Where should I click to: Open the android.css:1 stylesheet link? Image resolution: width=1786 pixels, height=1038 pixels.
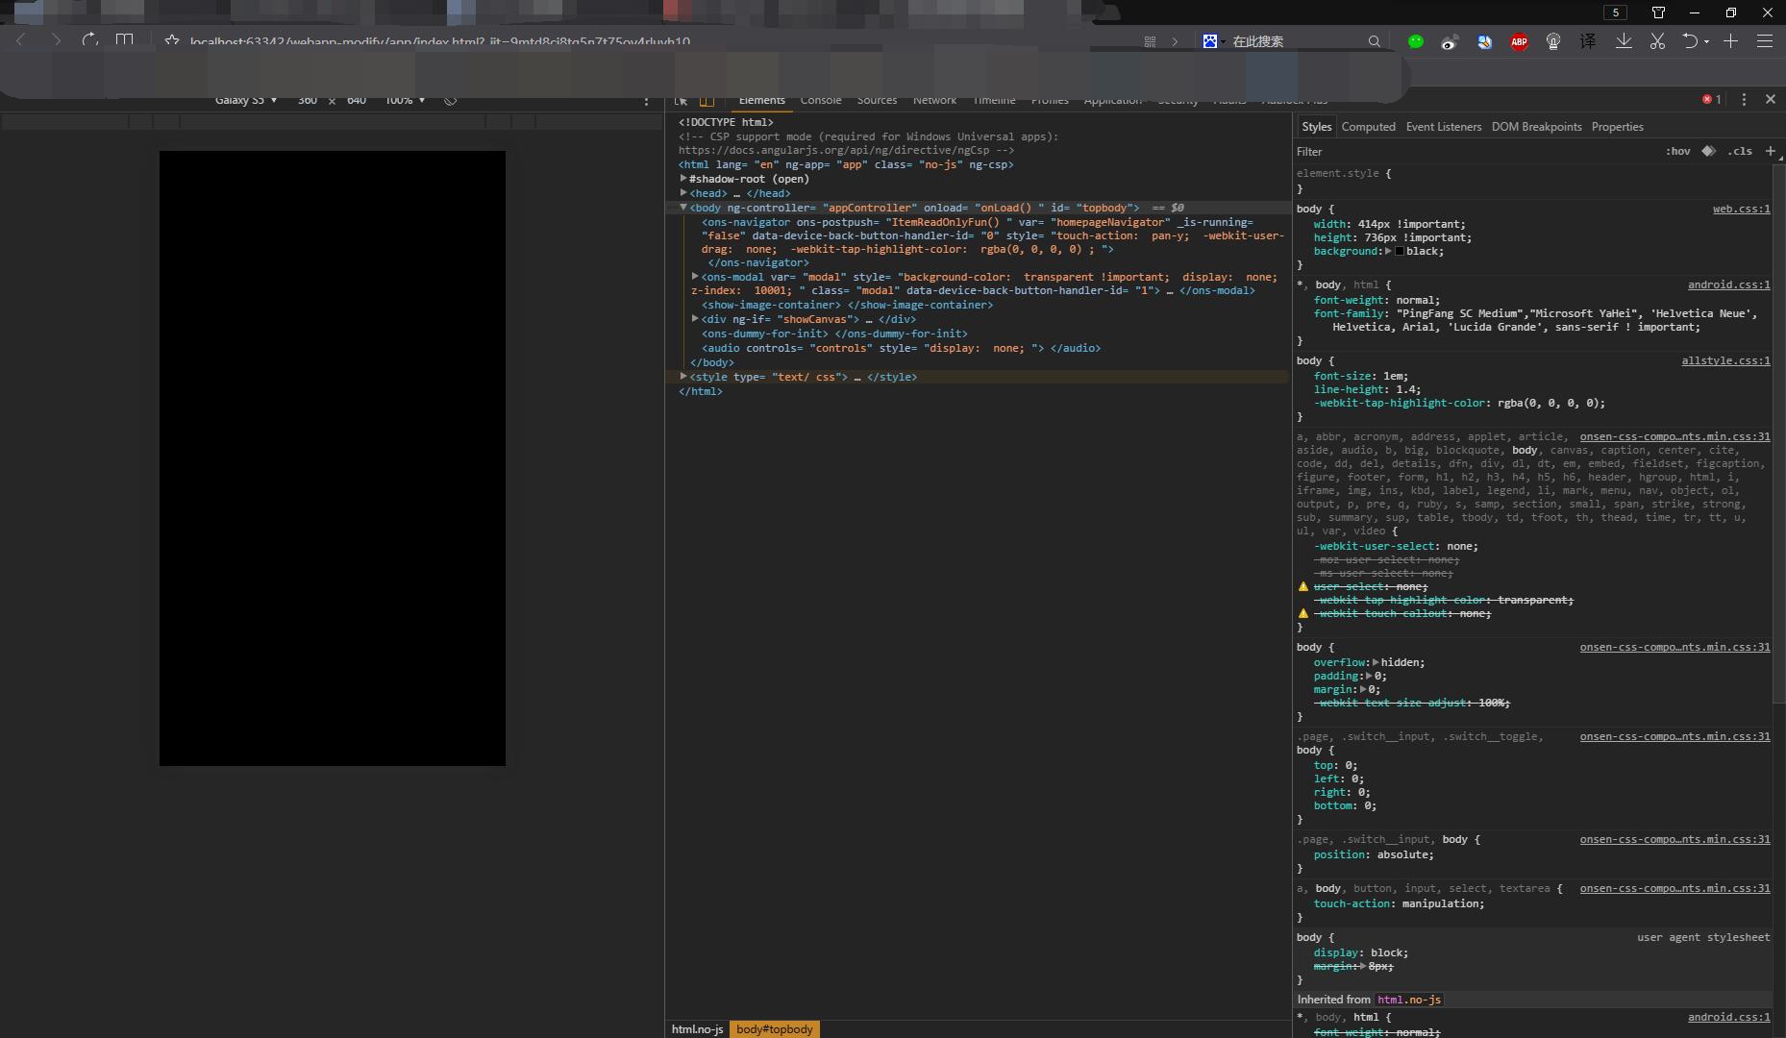(x=1728, y=284)
